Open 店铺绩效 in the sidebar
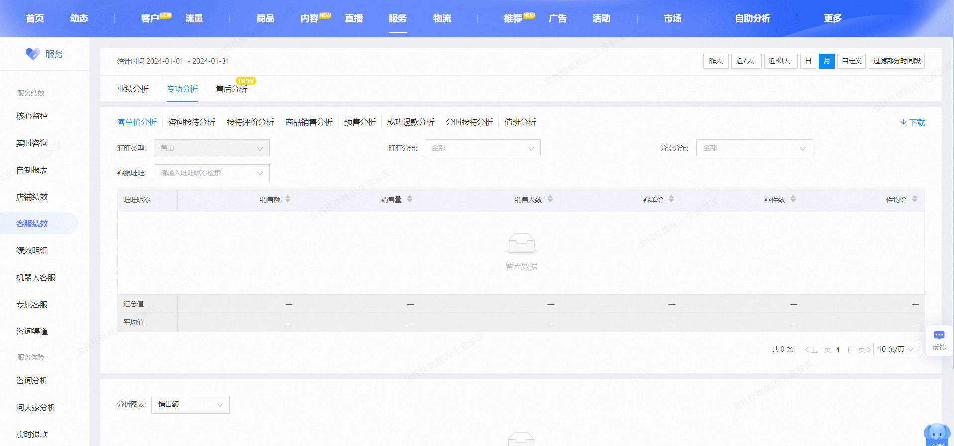The height and width of the screenshot is (446, 954). [x=32, y=197]
